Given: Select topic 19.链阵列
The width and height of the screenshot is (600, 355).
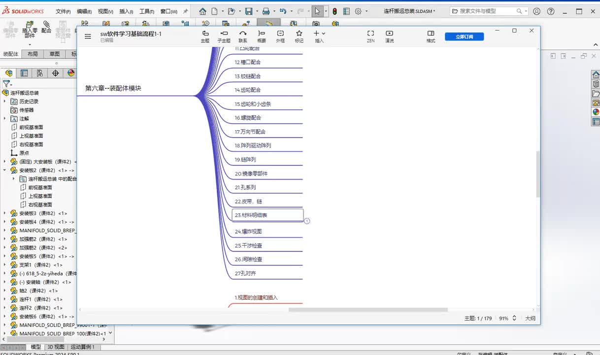Looking at the screenshot, I should 245,159.
